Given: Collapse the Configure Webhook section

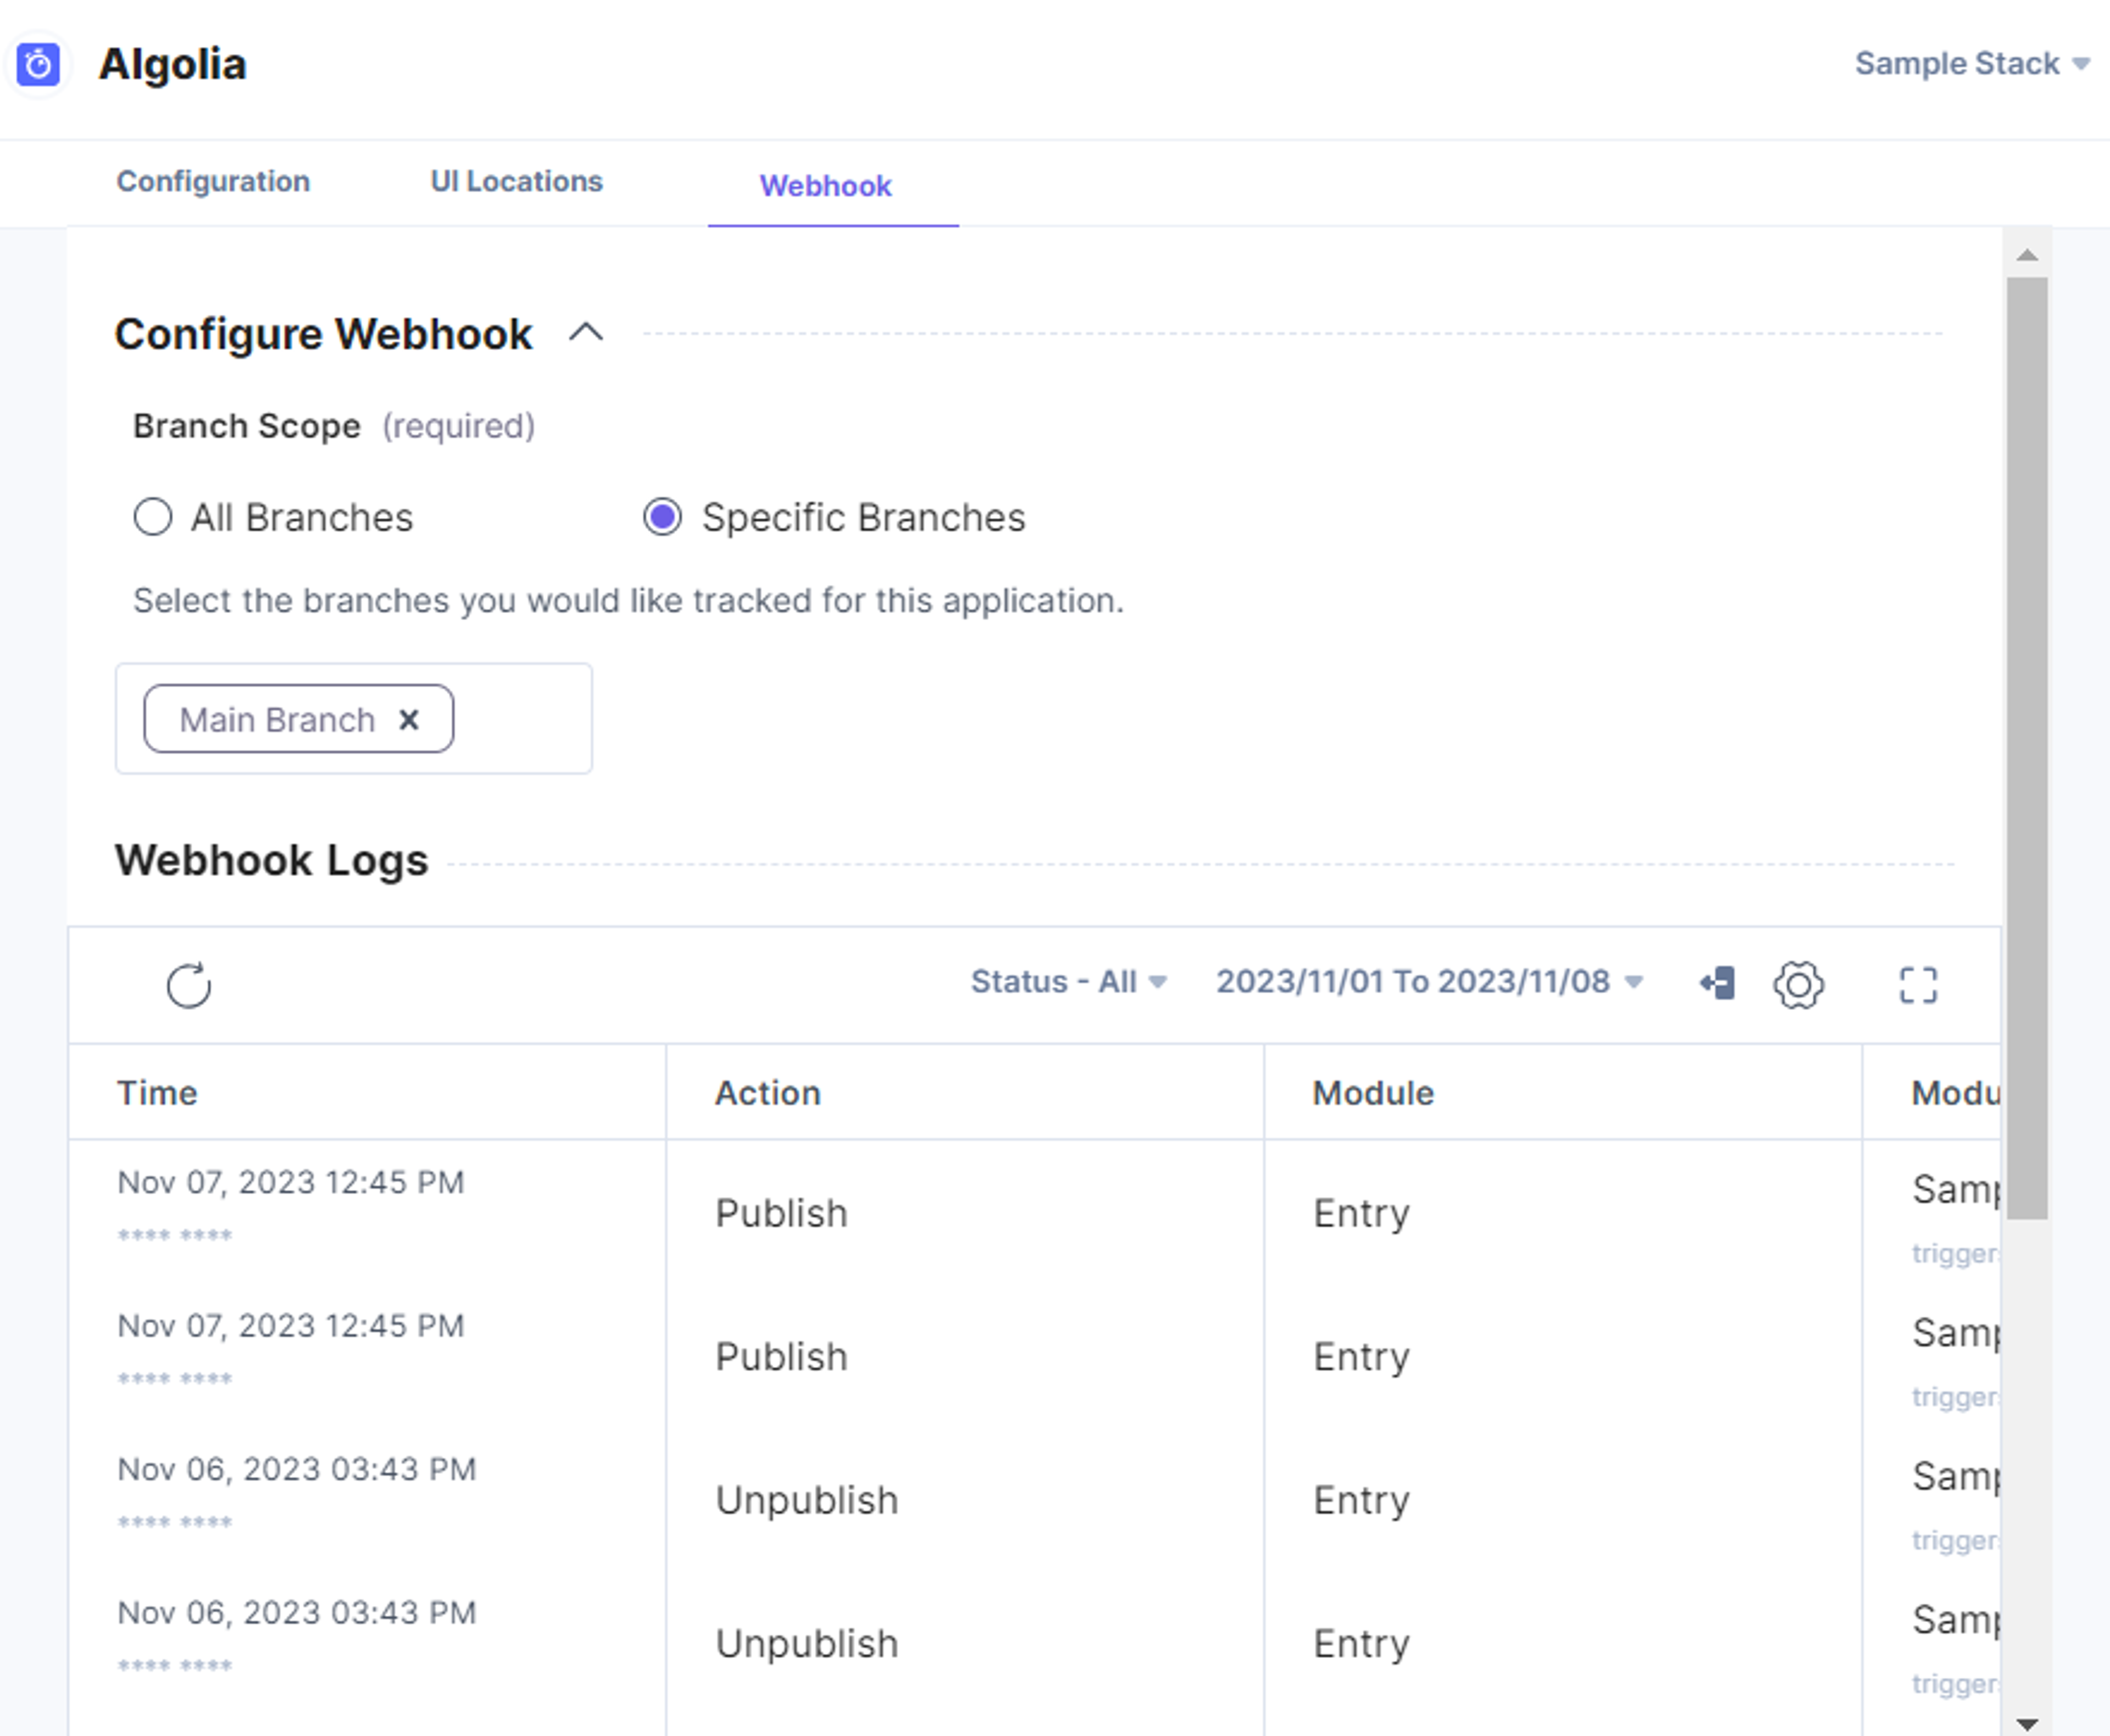Looking at the screenshot, I should coord(586,333).
